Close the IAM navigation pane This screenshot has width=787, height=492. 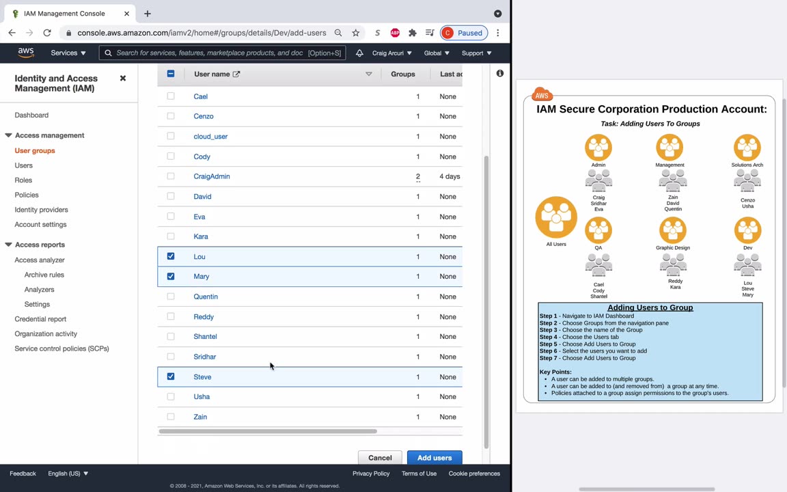[x=122, y=79]
